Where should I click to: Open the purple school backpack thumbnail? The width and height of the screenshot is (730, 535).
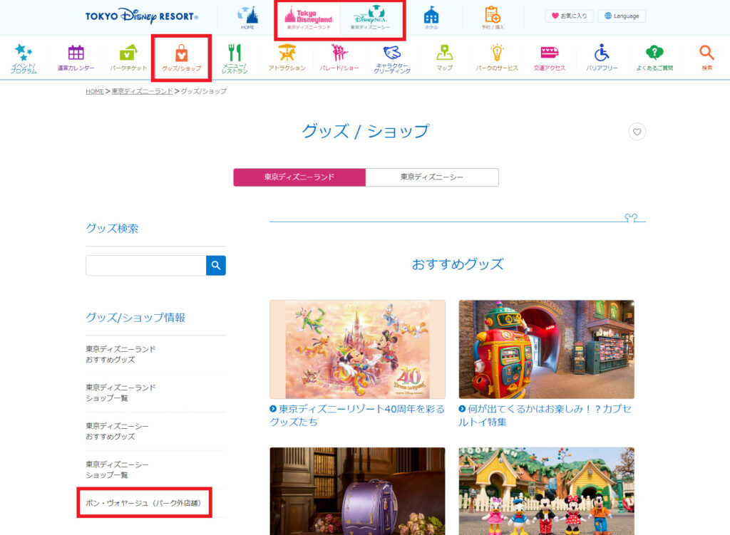[358, 492]
